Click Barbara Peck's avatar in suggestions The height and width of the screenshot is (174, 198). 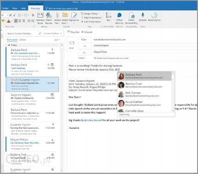coord(121,76)
